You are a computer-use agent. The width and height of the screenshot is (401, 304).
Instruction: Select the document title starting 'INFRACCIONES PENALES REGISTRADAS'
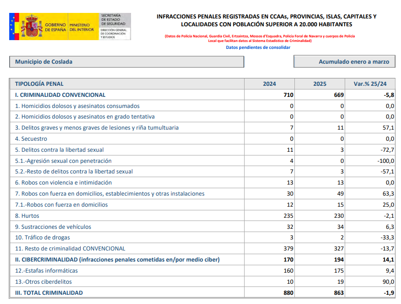[266, 20]
